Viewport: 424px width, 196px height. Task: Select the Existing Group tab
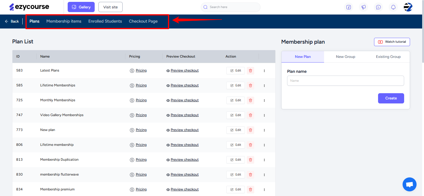click(x=388, y=57)
